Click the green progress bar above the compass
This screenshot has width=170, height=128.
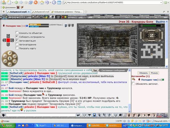click(152, 26)
